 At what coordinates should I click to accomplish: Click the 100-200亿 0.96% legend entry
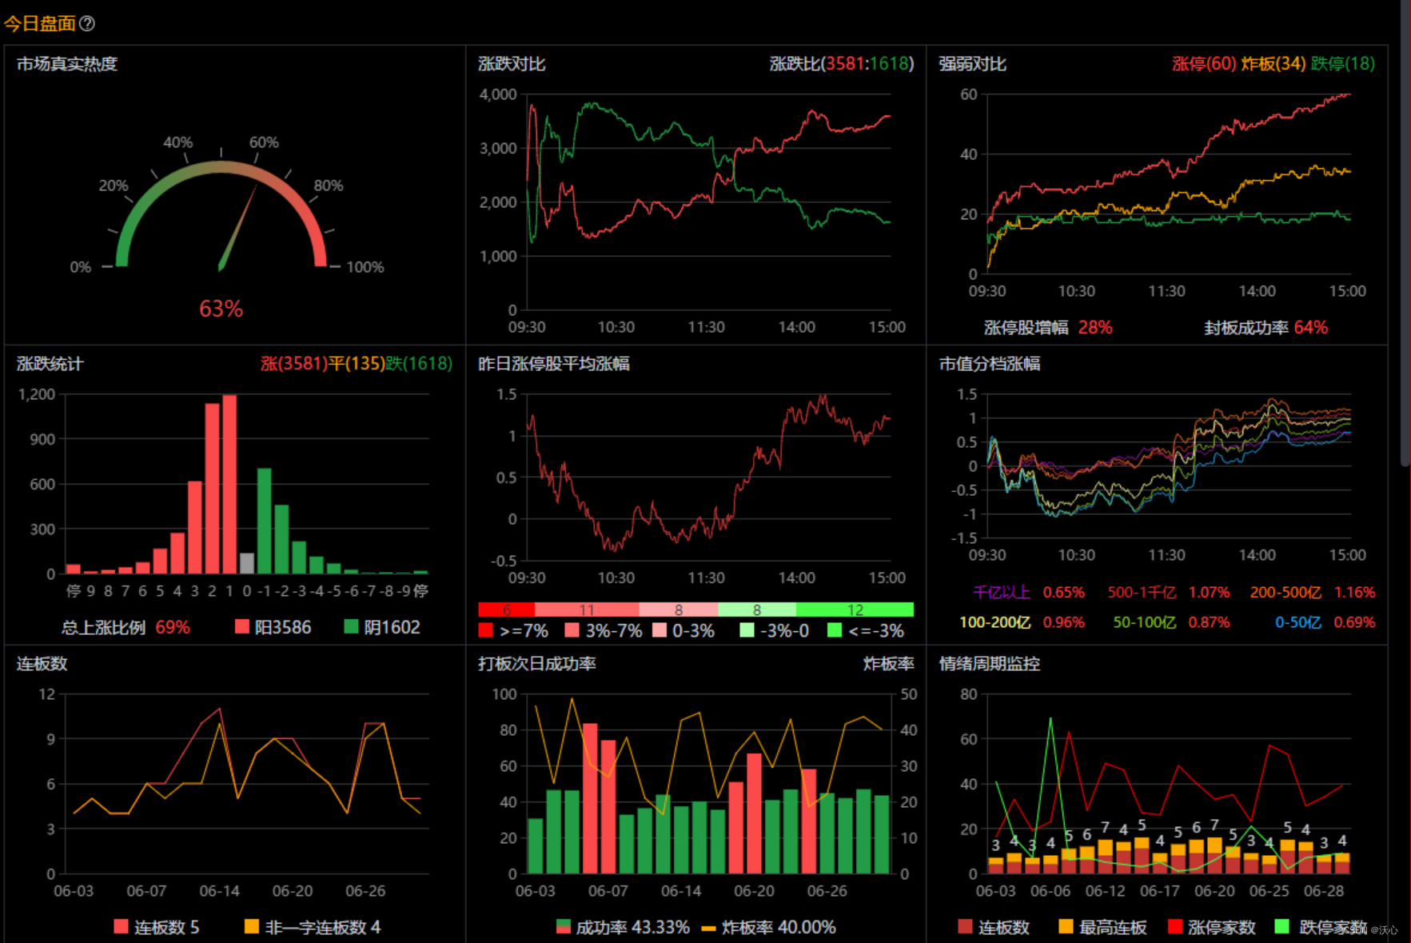pos(1022,622)
